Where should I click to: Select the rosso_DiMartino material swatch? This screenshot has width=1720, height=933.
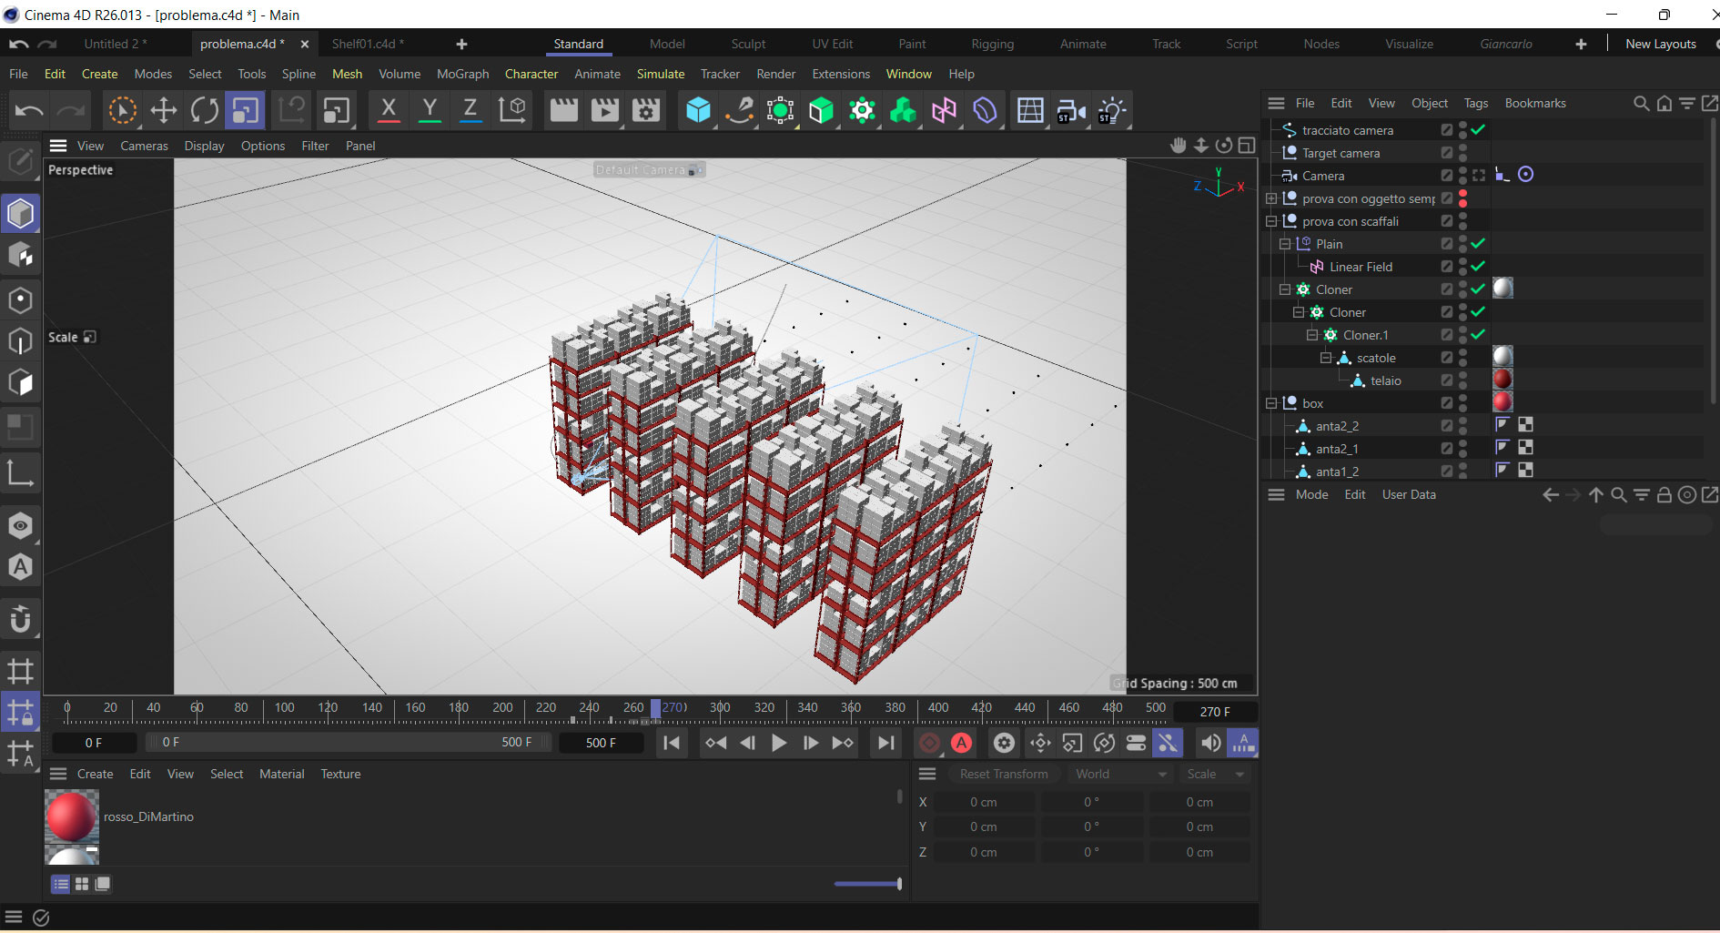point(71,816)
